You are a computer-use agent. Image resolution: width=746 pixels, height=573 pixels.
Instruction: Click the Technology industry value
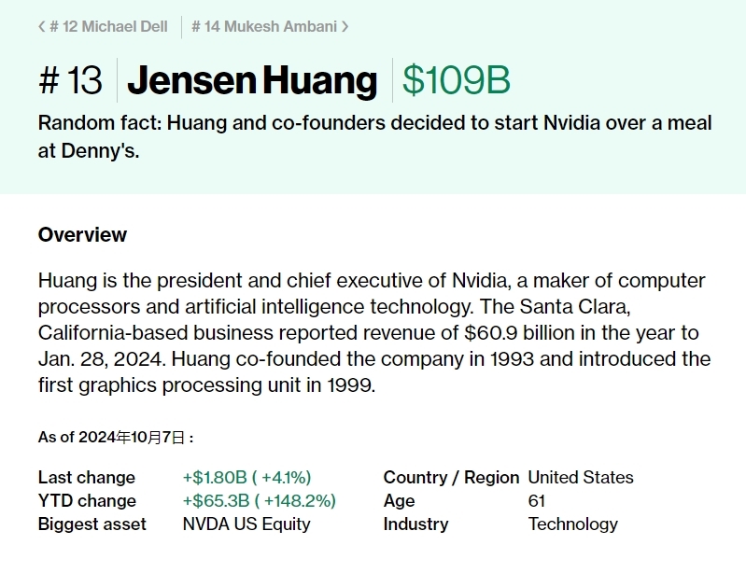(x=573, y=524)
